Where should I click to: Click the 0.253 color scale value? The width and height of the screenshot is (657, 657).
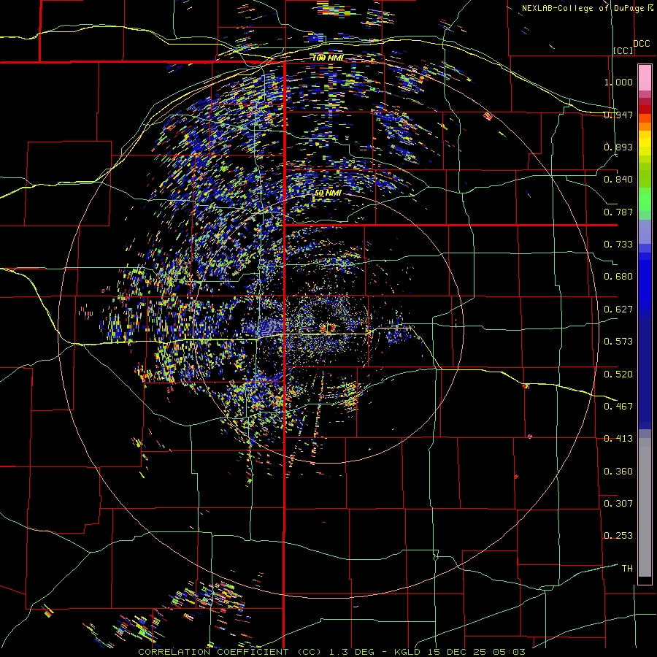click(618, 536)
